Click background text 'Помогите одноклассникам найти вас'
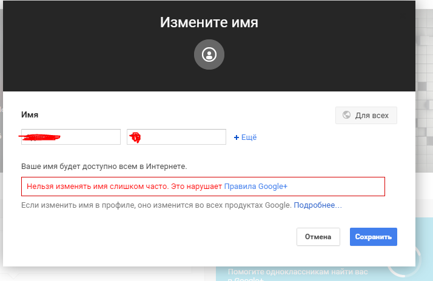This screenshot has height=281, width=433. click(x=298, y=272)
